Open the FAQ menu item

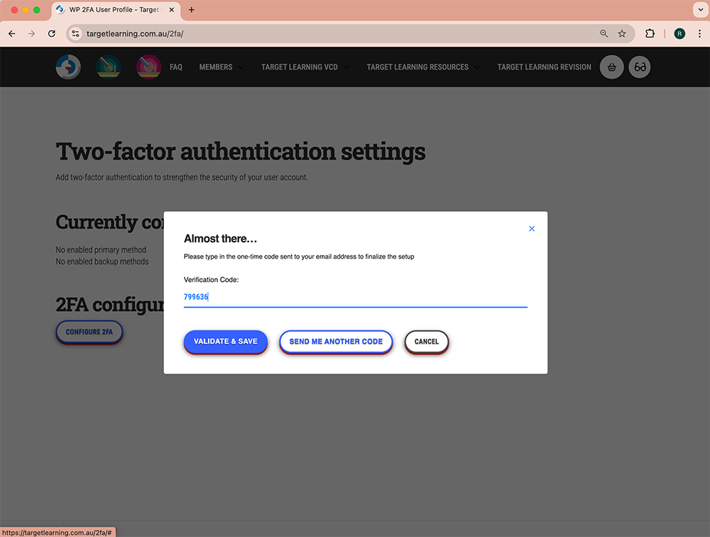[x=176, y=67]
